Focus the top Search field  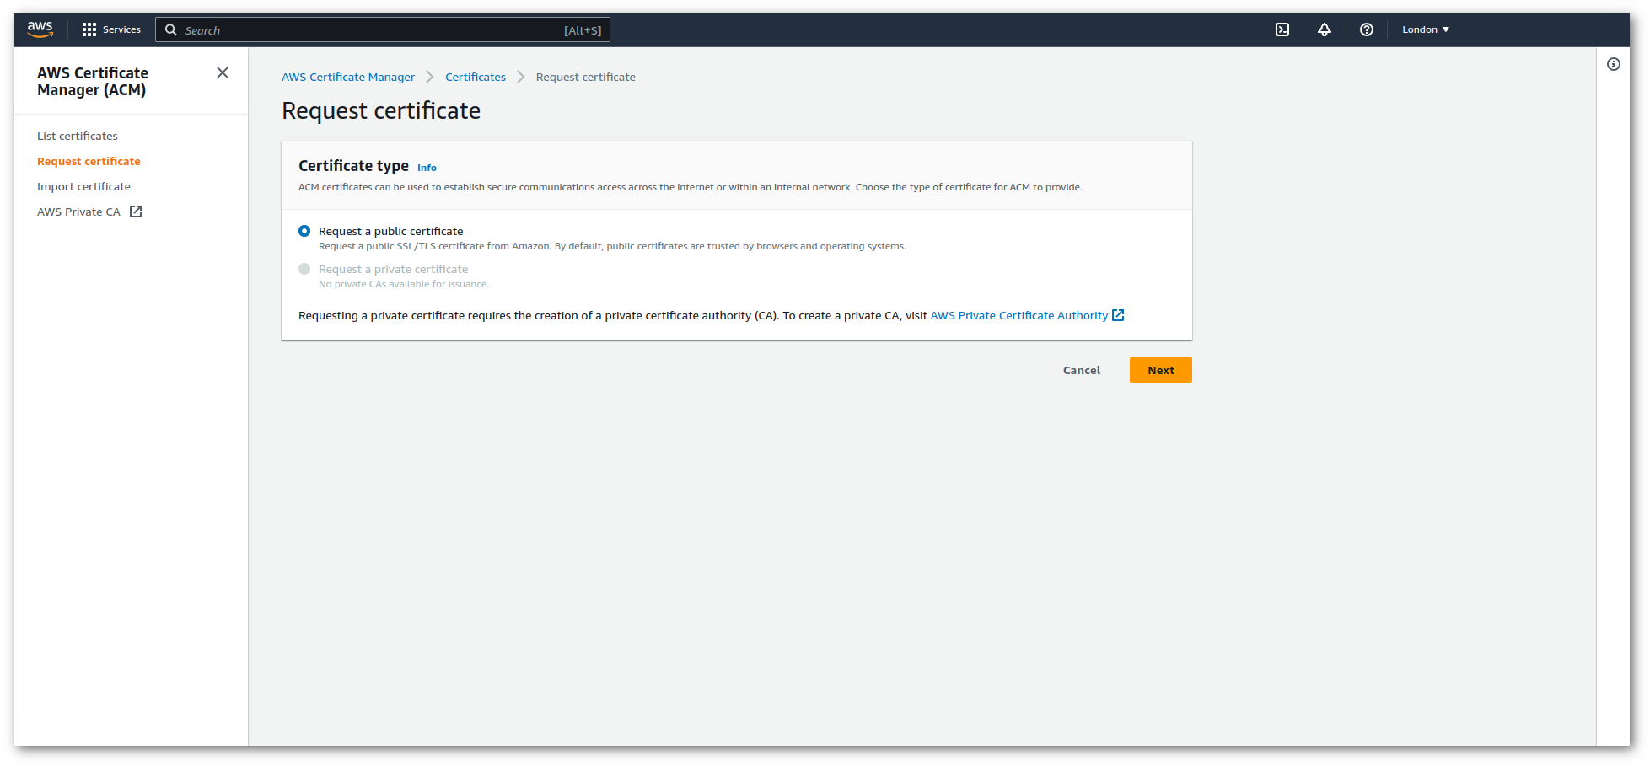pyautogui.click(x=383, y=29)
